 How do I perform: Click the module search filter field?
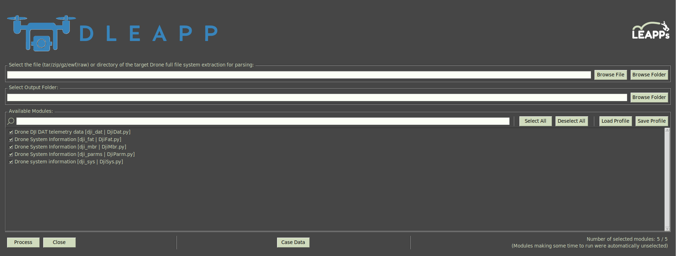point(263,121)
